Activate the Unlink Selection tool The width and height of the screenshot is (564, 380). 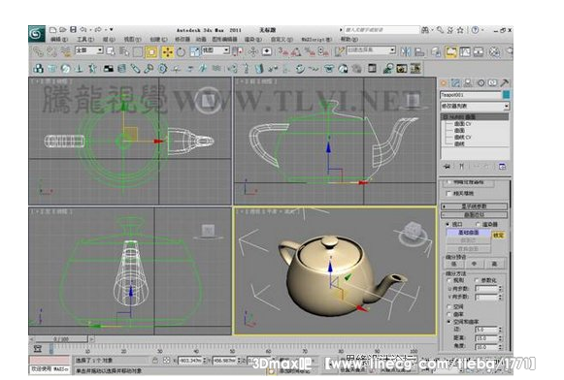click(51, 51)
